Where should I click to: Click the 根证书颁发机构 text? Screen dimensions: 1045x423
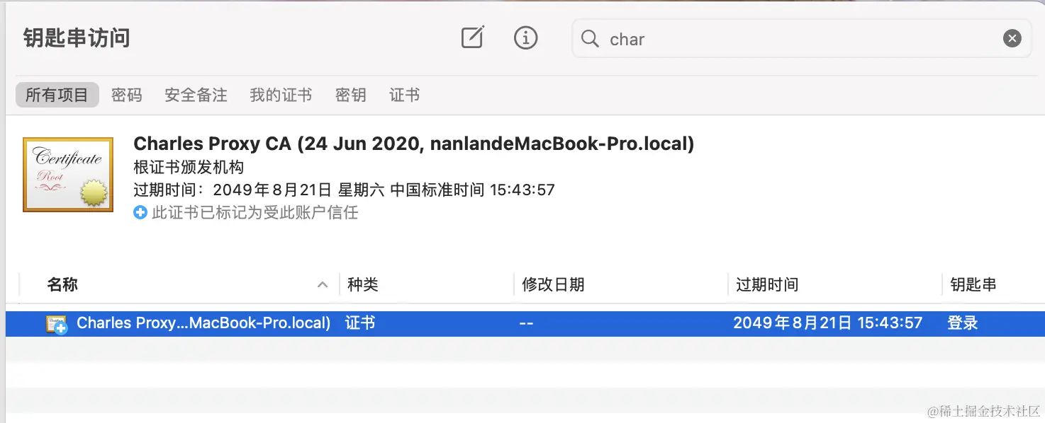pos(189,168)
